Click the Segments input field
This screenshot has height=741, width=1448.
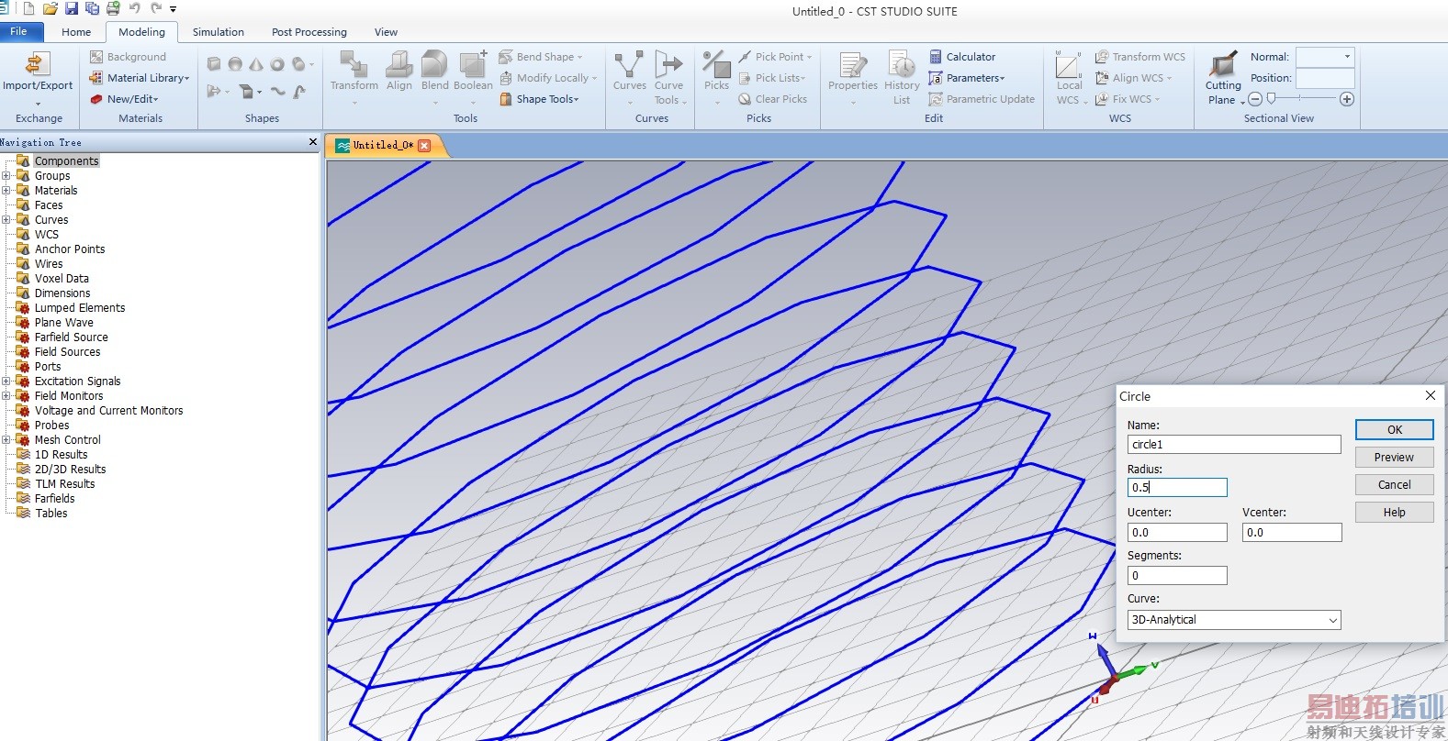(x=1177, y=576)
